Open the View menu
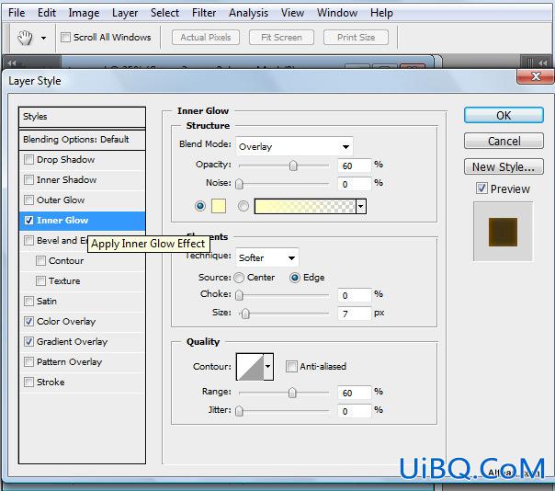 tap(292, 13)
